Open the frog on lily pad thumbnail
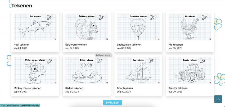Viewport: 225px width, 107px height. coord(87,70)
